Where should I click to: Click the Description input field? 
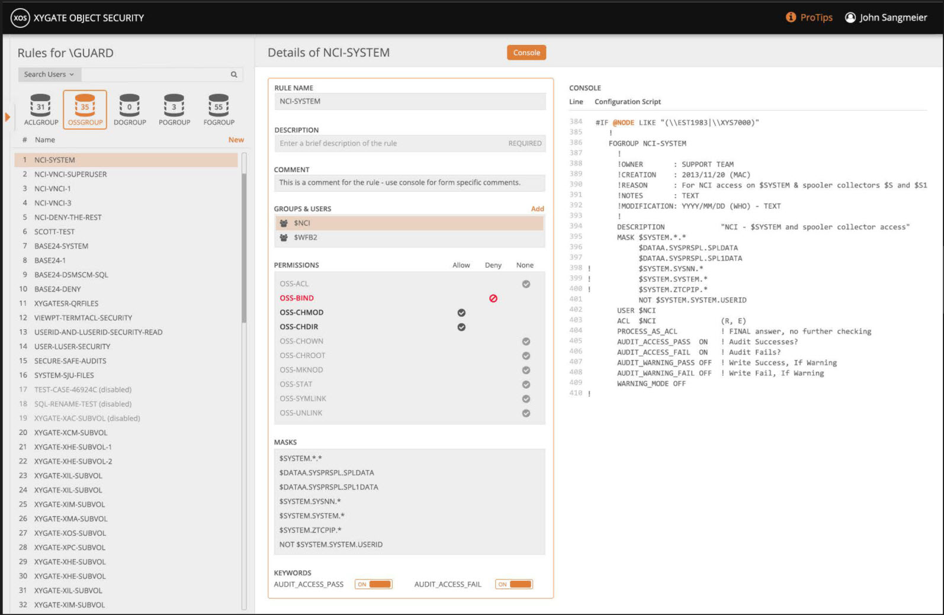[x=410, y=143]
